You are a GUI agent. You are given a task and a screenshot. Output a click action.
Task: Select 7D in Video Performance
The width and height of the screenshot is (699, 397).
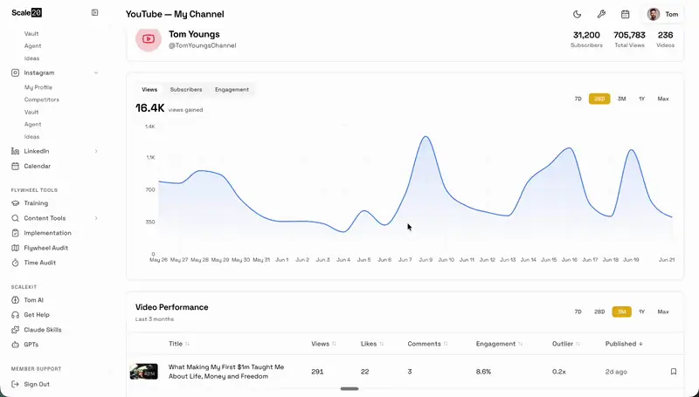tap(578, 311)
